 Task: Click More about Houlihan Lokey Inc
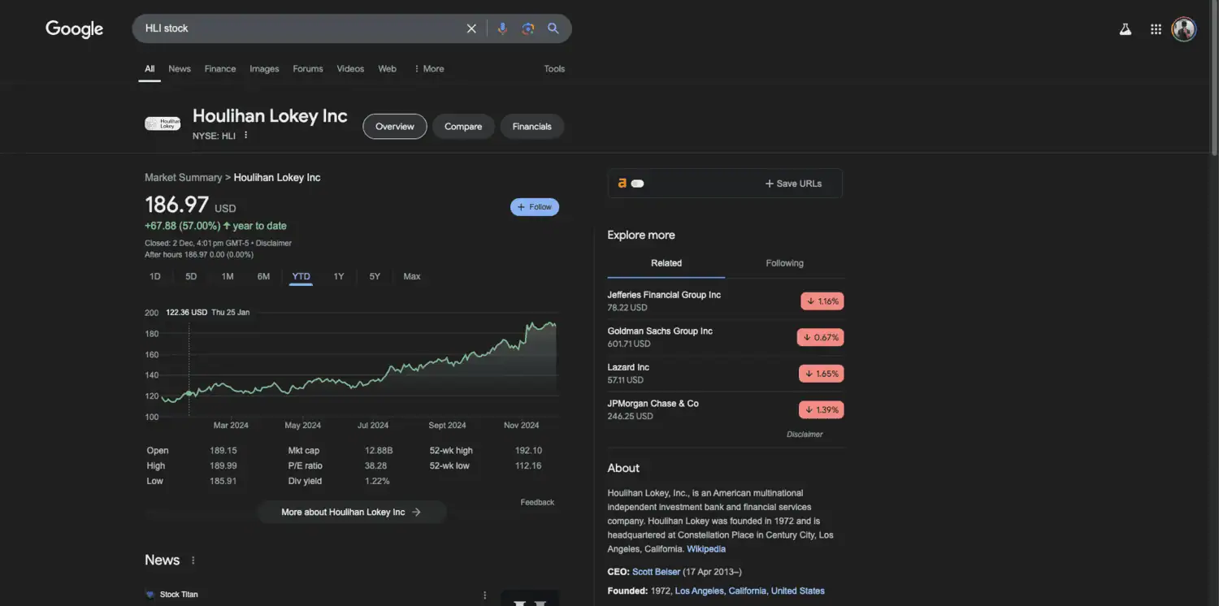351,513
